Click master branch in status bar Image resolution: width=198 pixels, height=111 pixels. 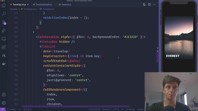pos(11,109)
